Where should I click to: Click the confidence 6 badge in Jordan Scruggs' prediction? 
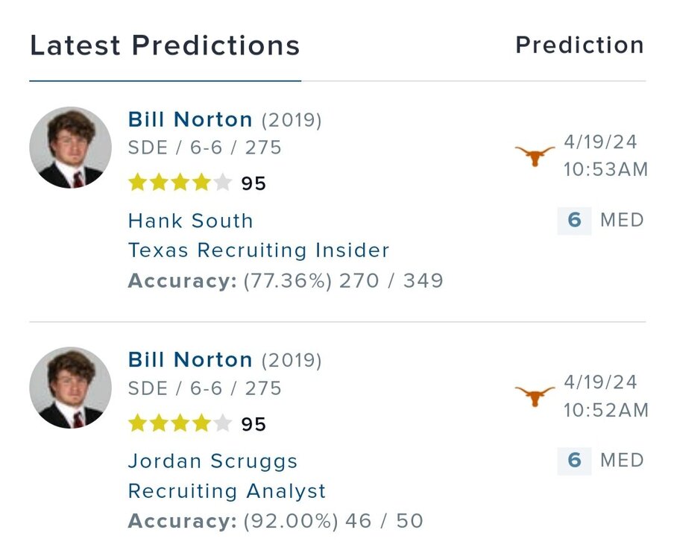tap(574, 461)
